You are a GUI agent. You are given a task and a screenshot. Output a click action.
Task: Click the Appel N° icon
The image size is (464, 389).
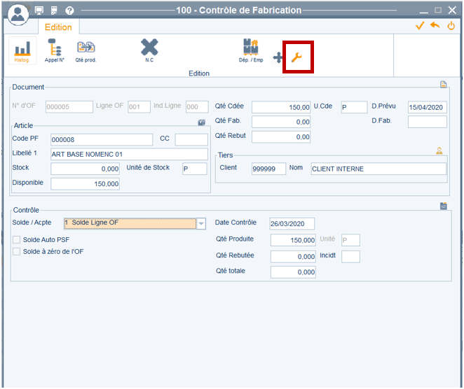(55, 51)
